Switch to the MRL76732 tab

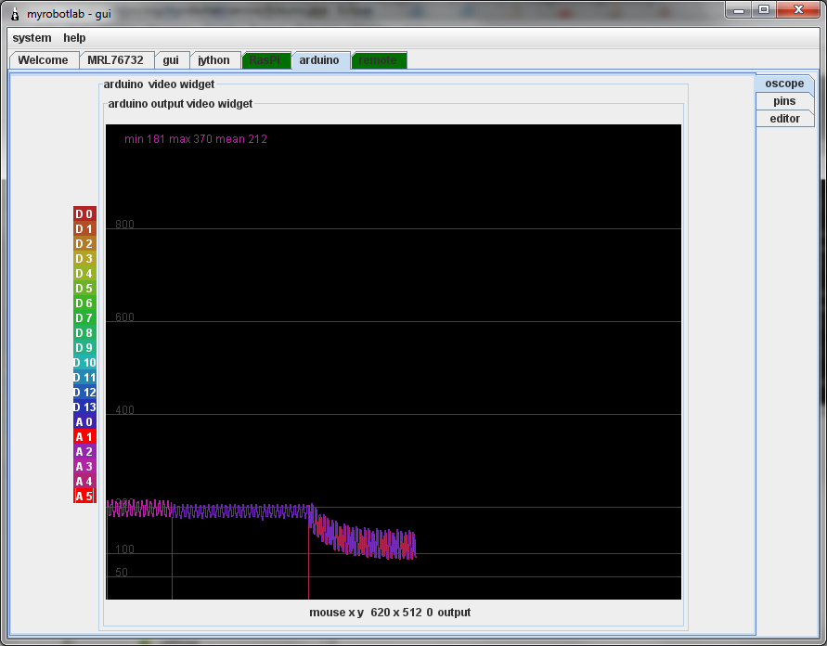click(x=115, y=60)
